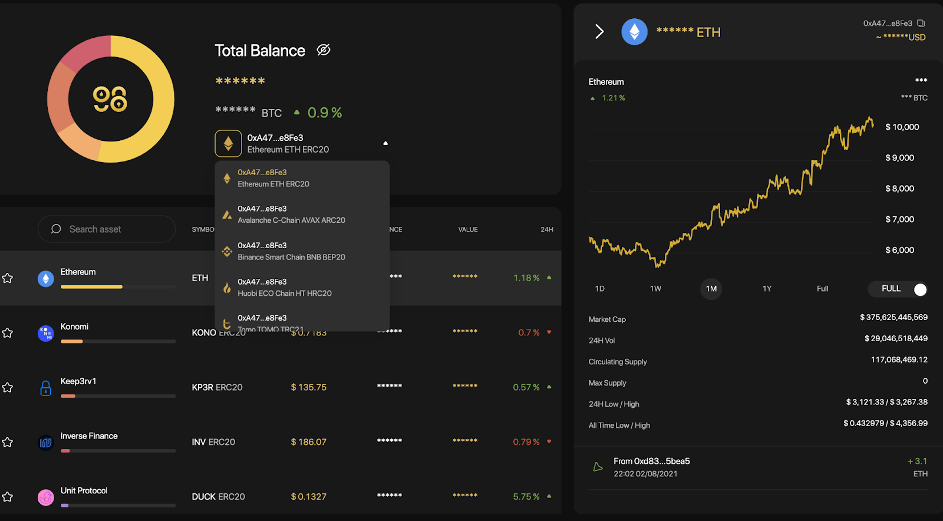Select the Full chart range

[822, 289]
